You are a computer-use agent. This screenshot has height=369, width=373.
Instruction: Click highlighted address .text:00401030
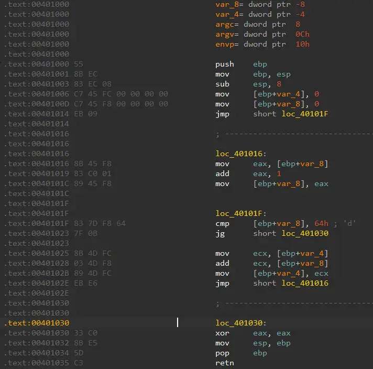36,323
